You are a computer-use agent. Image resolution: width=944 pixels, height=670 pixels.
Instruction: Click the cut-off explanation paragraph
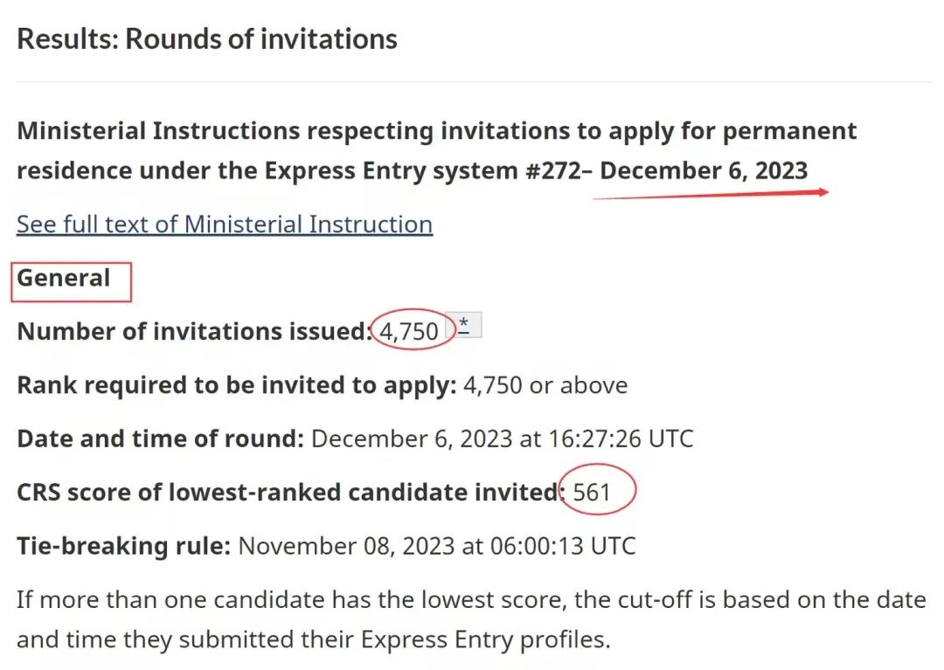471,619
